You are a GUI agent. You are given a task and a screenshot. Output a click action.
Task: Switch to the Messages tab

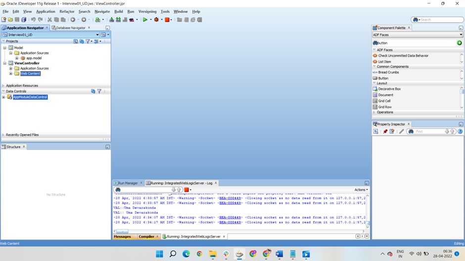click(122, 236)
